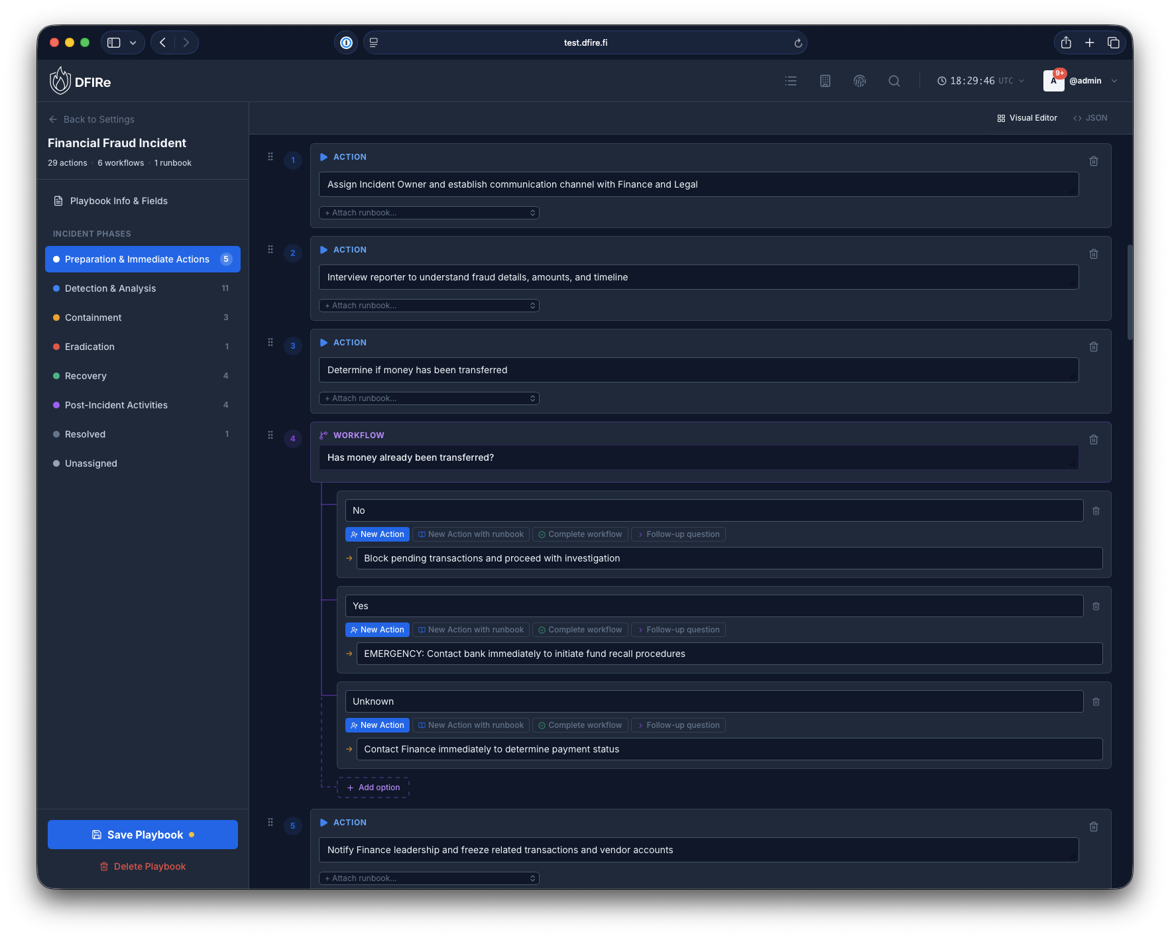Select Eradication phase

[x=143, y=347]
